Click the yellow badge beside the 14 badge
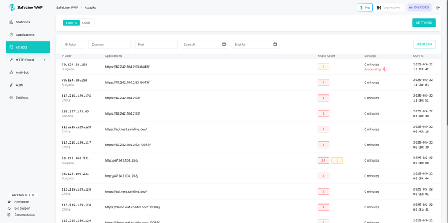The height and width of the screenshot is (223, 448). pyautogui.click(x=337, y=160)
